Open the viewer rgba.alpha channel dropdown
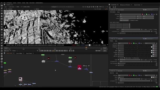Image resolution: width=160 pixels, height=90 pixels. click(x=12, y=7)
